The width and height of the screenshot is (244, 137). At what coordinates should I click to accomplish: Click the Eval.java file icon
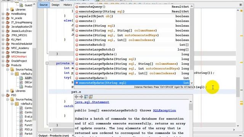[21, 116]
